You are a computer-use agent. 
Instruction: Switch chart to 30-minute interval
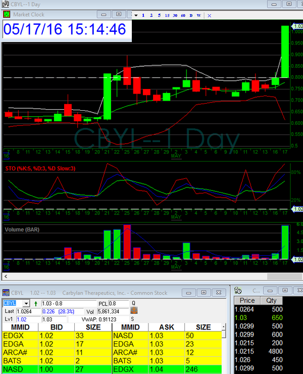click(175, 15)
